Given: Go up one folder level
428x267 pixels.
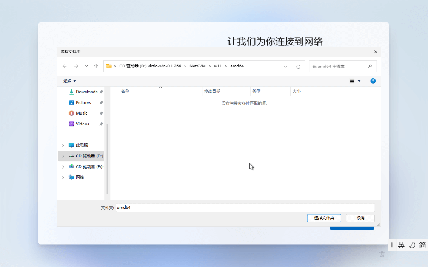Looking at the screenshot, I should [96, 66].
